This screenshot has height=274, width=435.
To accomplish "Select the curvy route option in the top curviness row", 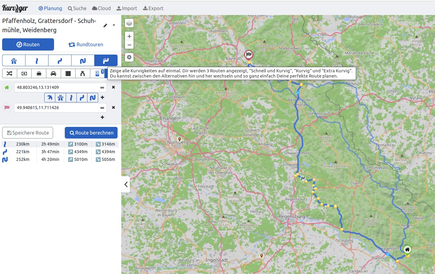I will (x=60, y=61).
